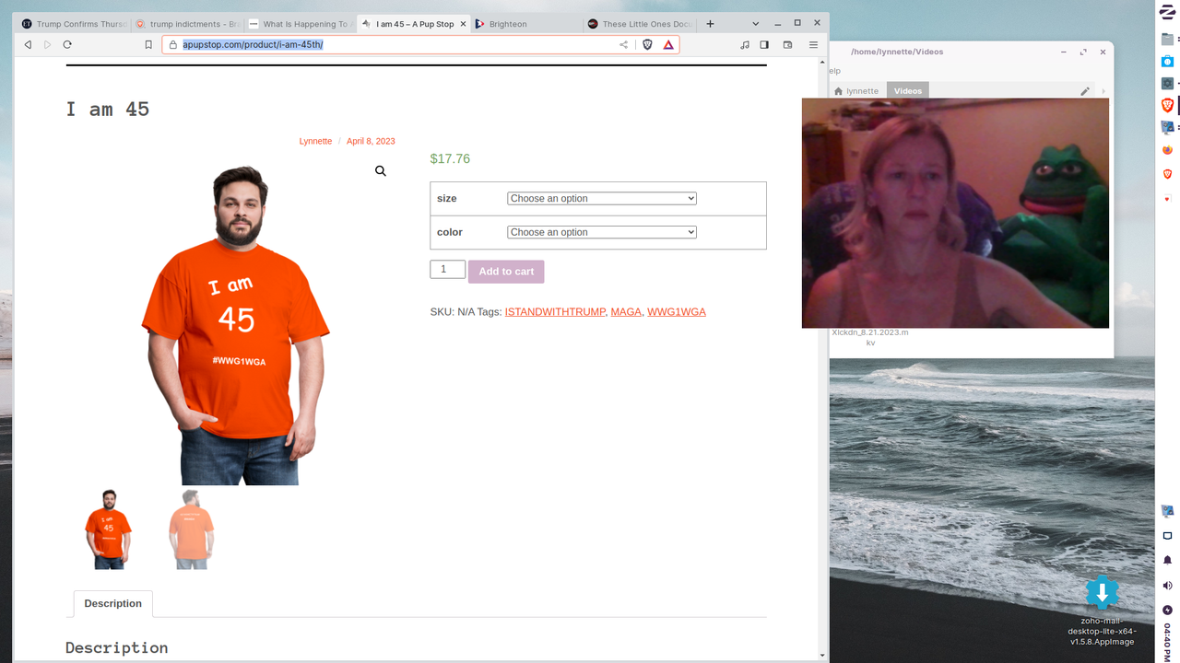Click the Brave Shields lion icon
The height and width of the screenshot is (663, 1180).
(647, 44)
